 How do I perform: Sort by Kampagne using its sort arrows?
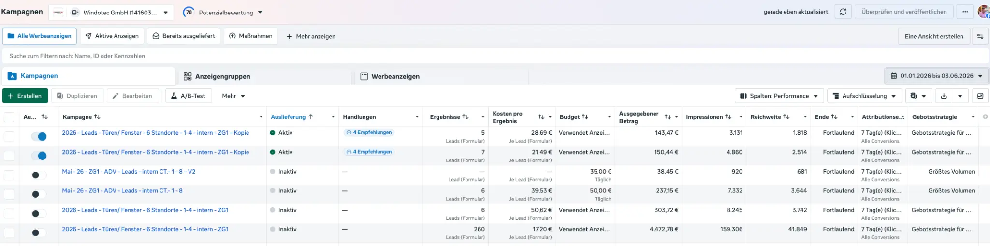(x=97, y=117)
